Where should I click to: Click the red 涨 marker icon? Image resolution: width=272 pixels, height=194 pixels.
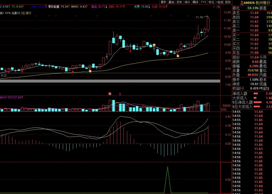pyautogui.click(x=109, y=94)
